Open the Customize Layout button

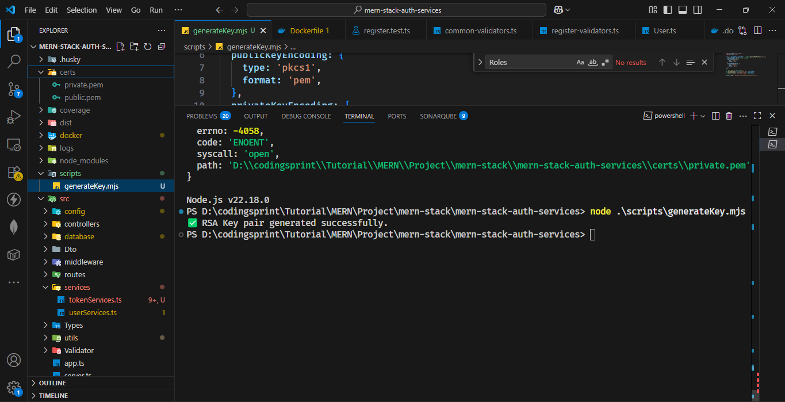coord(653,10)
